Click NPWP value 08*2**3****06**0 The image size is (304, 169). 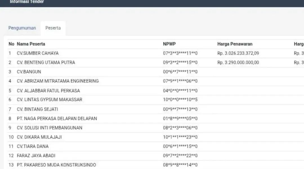pyautogui.click(x=180, y=128)
